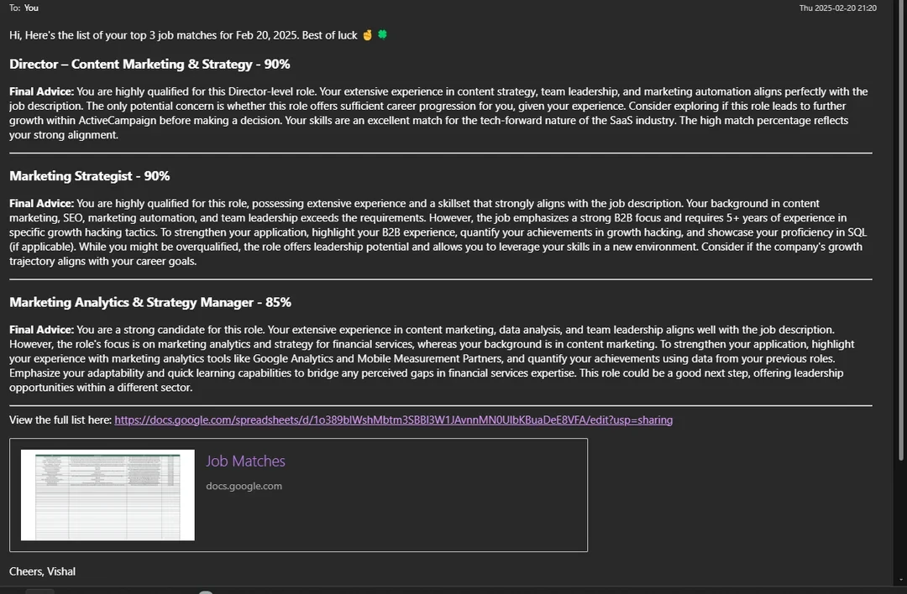Click the first Final Advice bold label
The width and height of the screenshot is (907, 594).
coord(42,91)
